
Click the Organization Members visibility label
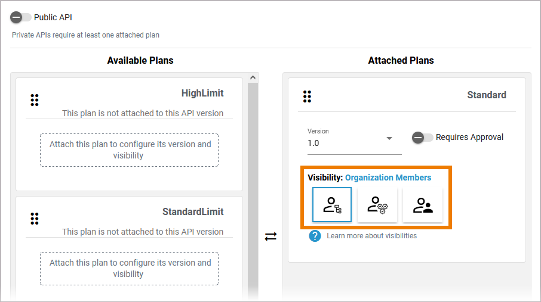(x=388, y=178)
